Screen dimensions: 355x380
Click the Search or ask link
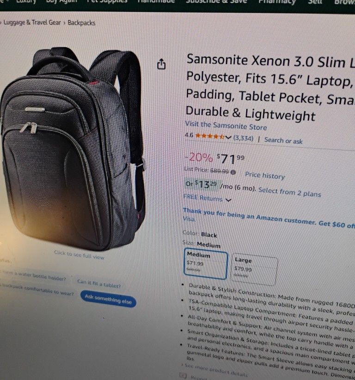(283, 141)
